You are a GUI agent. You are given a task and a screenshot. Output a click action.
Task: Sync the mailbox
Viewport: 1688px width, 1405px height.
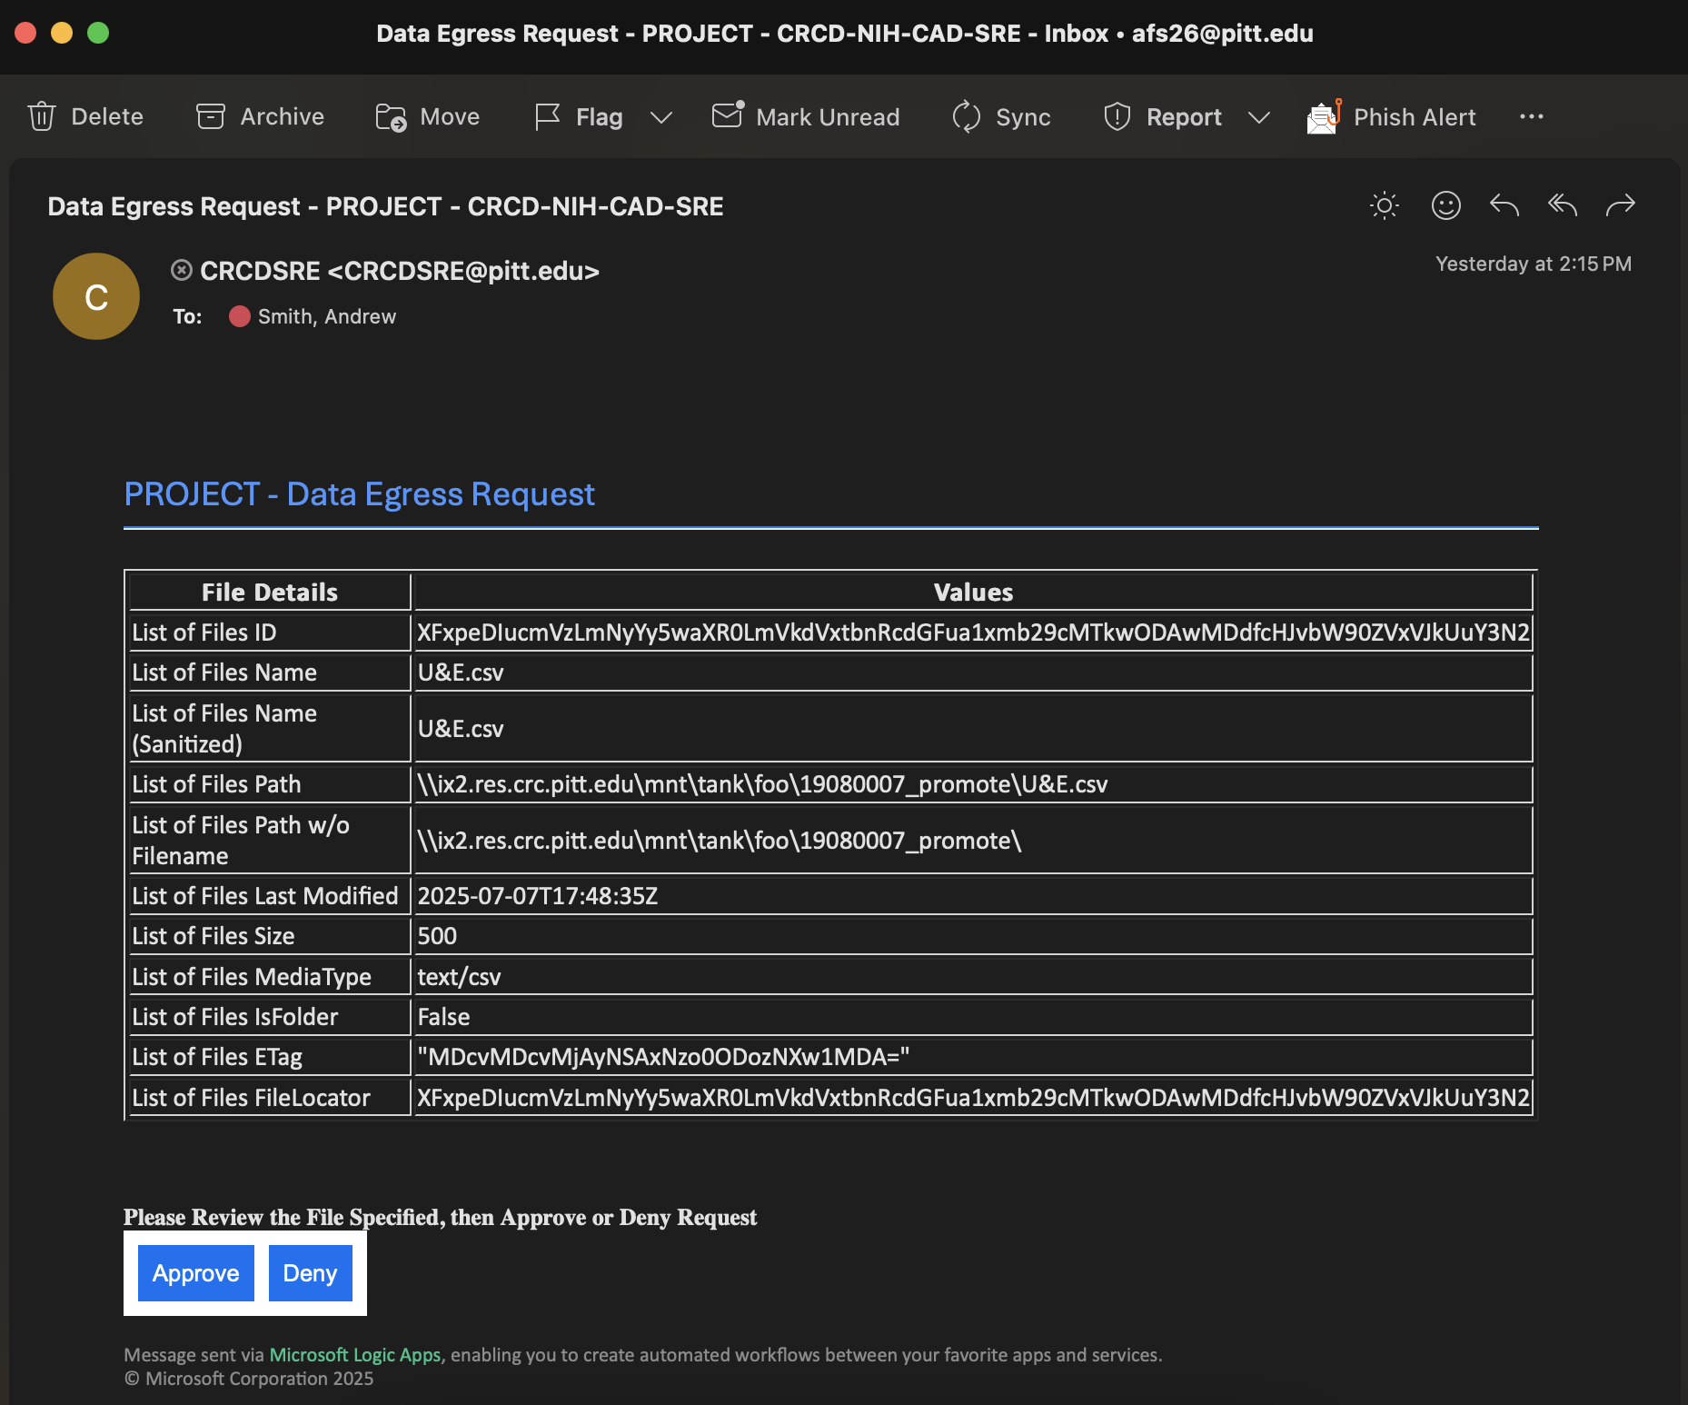(1001, 116)
